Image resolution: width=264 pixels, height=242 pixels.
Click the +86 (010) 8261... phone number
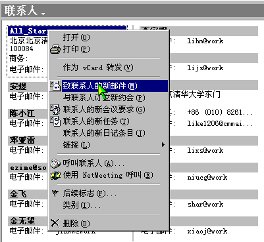point(220,112)
